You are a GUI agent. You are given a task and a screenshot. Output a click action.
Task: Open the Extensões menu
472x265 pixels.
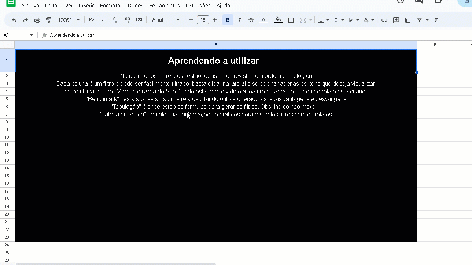[x=198, y=5]
